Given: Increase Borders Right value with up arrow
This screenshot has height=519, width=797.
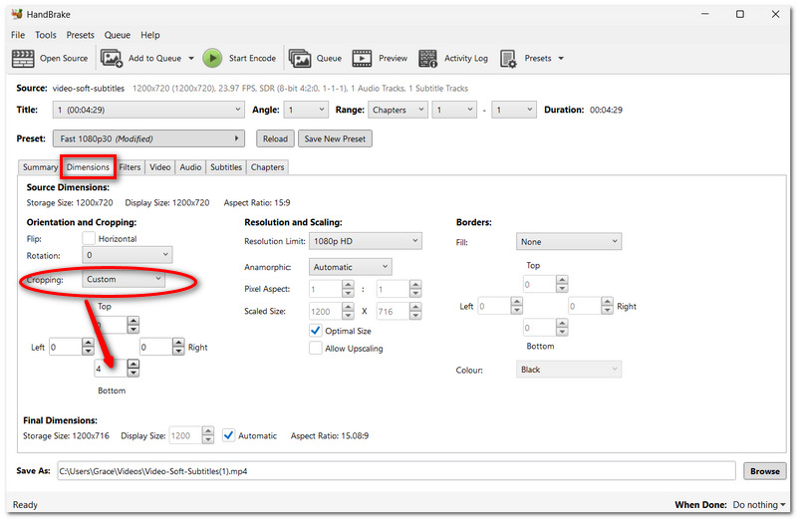Looking at the screenshot, I should pyautogui.click(x=607, y=302).
